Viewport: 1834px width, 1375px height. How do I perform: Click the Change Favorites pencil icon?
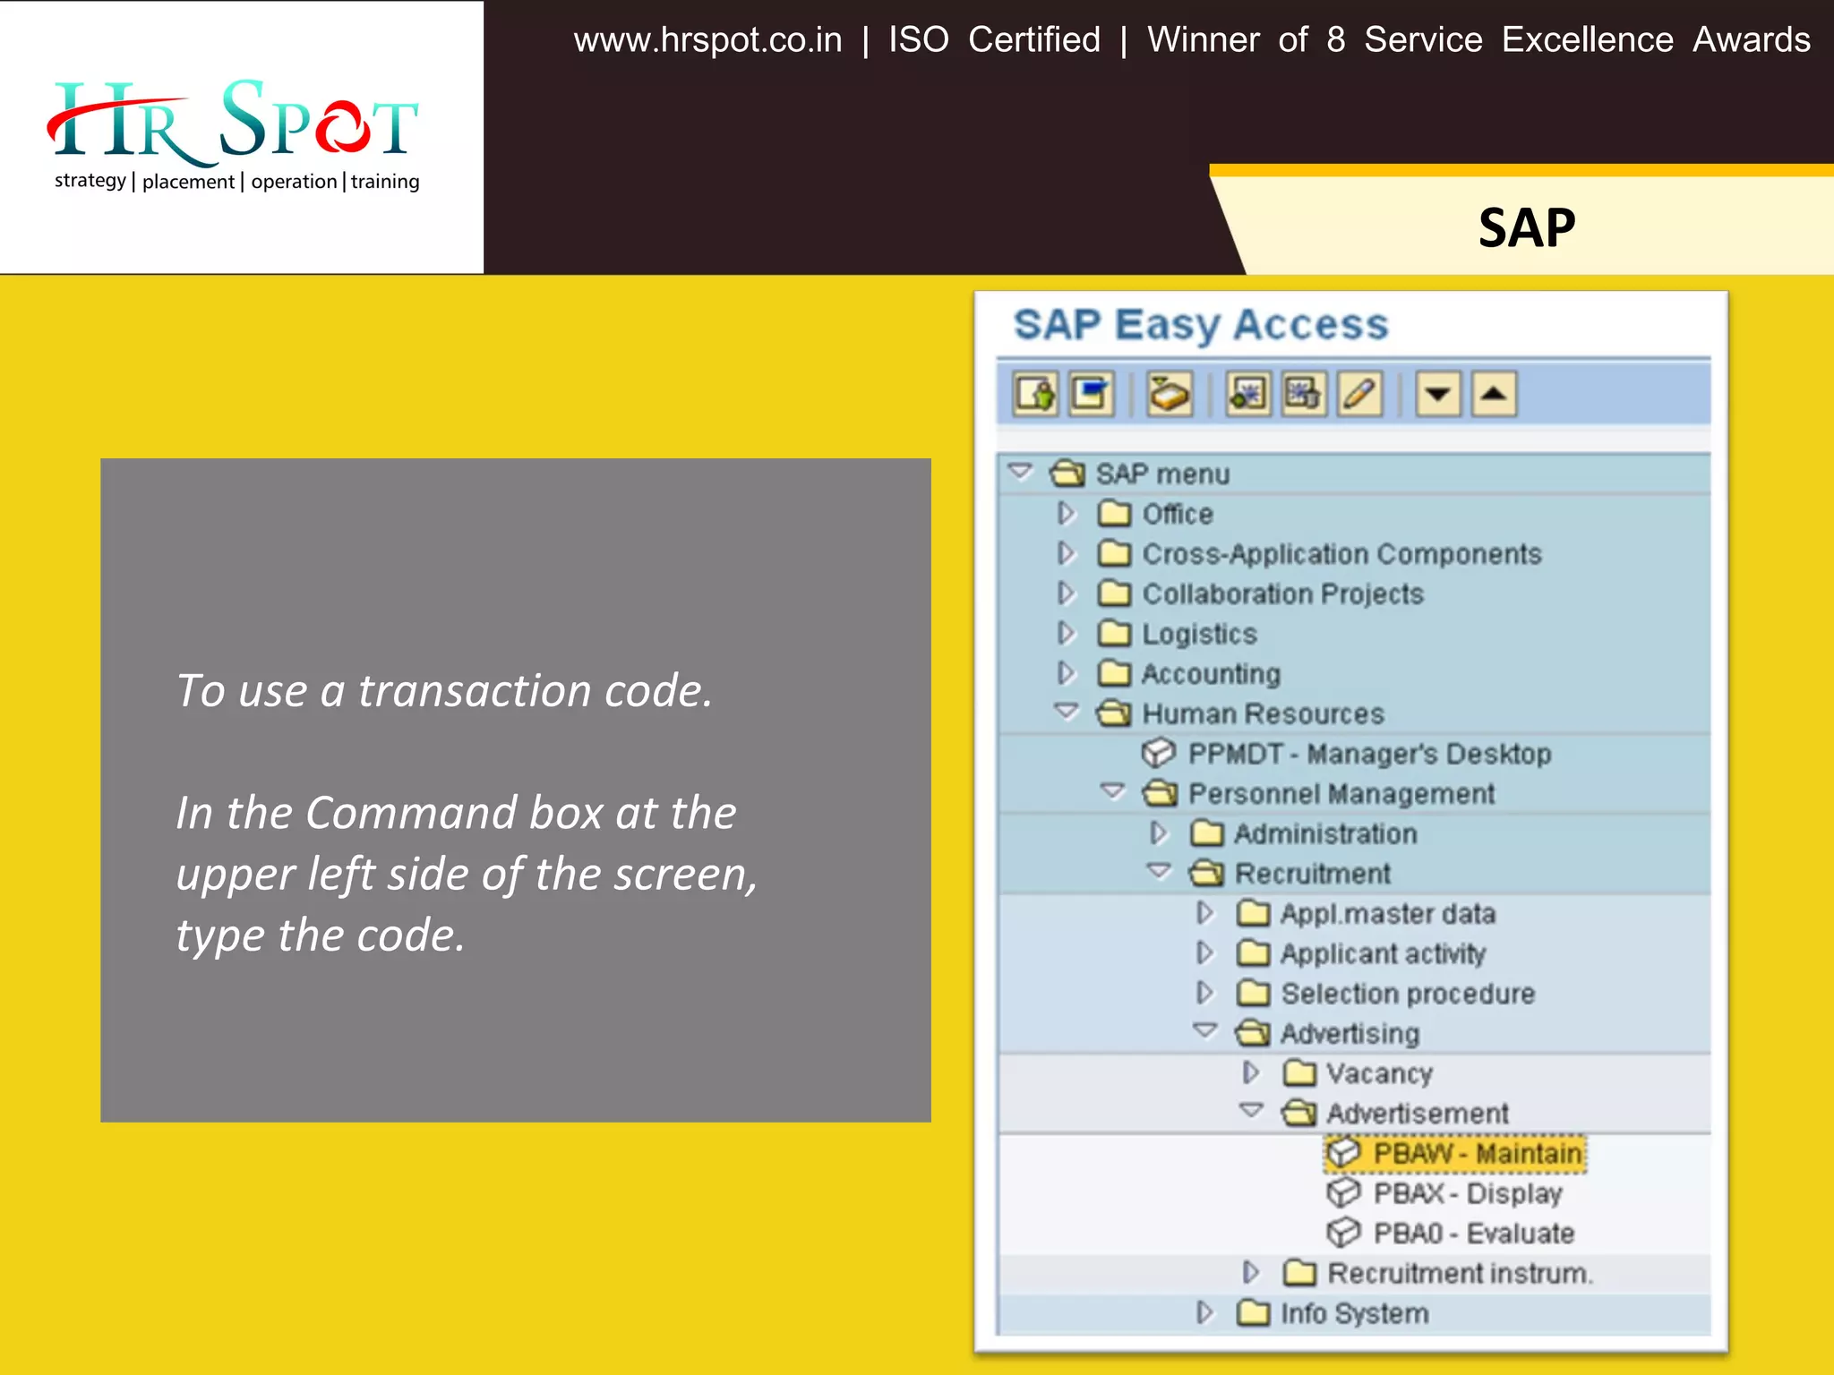click(1359, 394)
